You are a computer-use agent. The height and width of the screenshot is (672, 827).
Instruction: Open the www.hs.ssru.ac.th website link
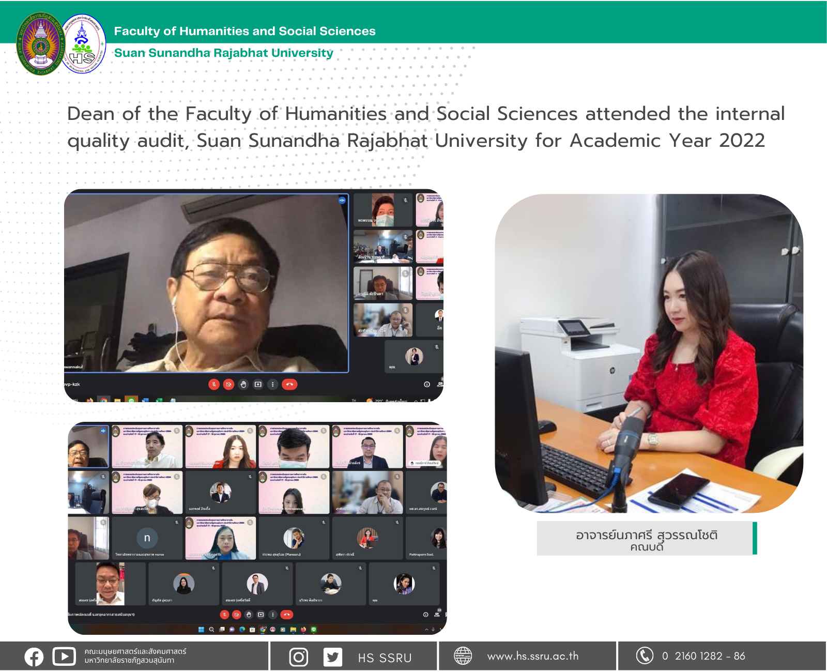click(532, 656)
